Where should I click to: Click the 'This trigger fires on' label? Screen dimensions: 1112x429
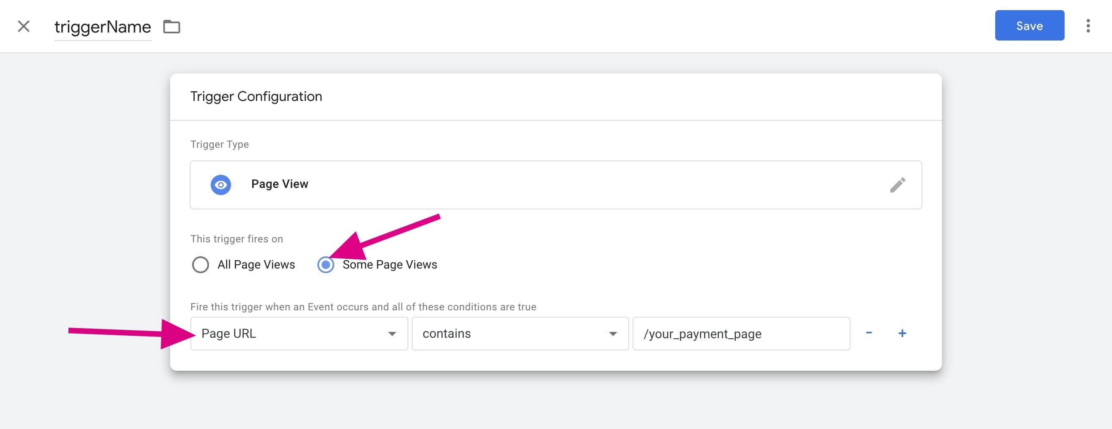click(237, 239)
